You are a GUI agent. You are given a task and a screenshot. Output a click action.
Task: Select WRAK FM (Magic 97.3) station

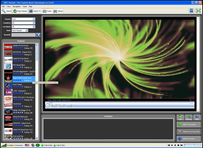(x=20, y=111)
